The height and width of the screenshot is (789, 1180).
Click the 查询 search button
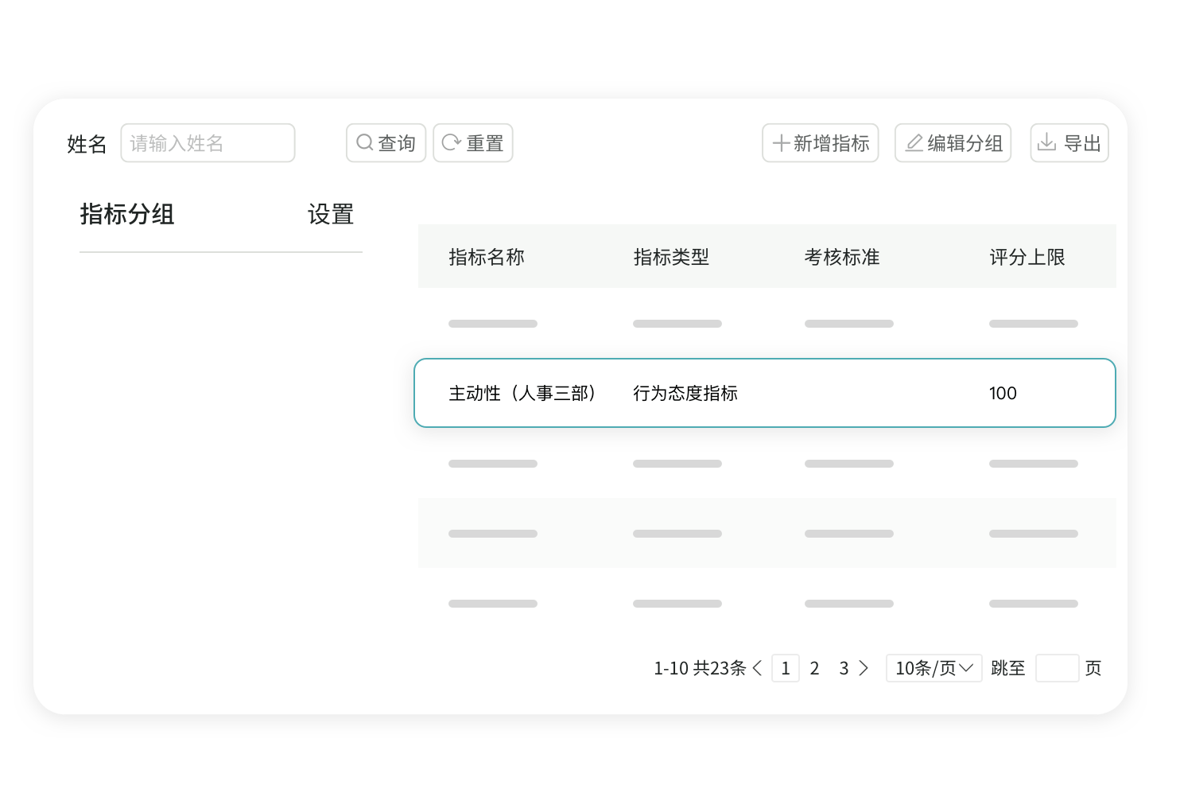point(386,143)
